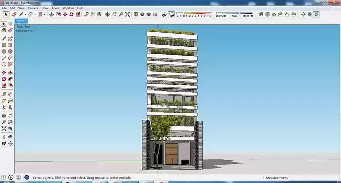Screen dimensions: 341x183
Task: Switch to the Scene 1 tab
Action: (x=21, y=21)
